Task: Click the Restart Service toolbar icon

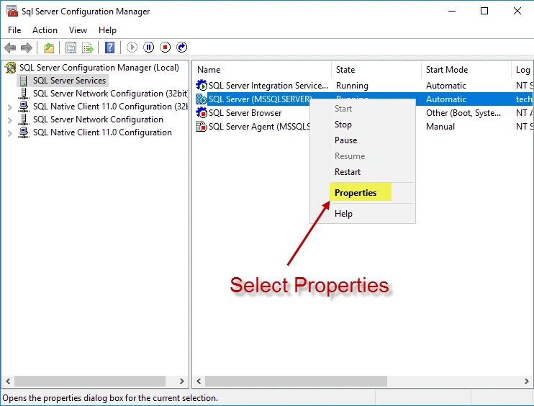Action: [x=182, y=48]
